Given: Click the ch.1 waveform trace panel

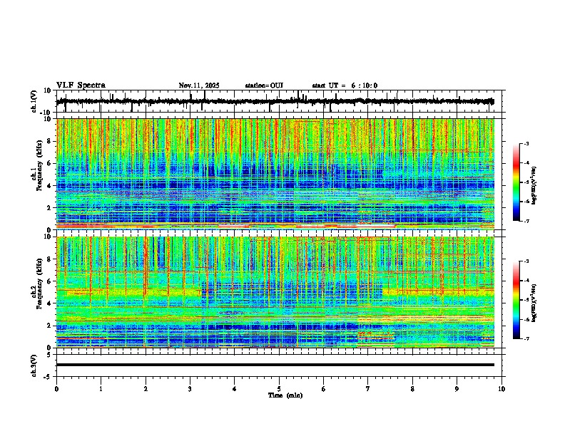Looking at the screenshot, I should point(280,101).
